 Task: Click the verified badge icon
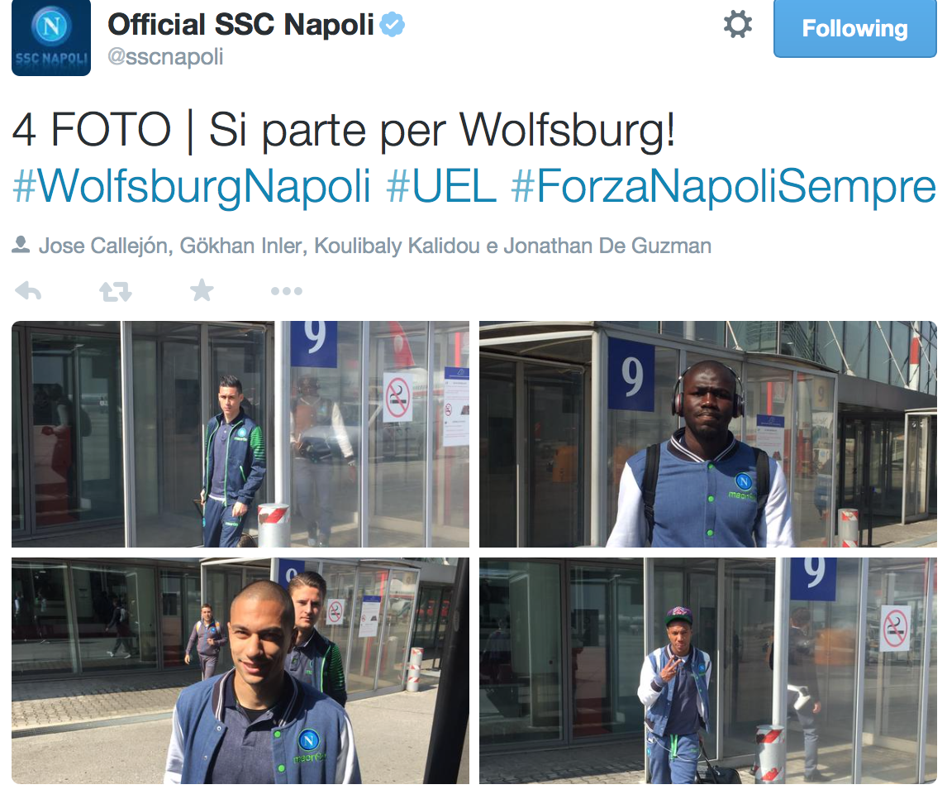coord(392,25)
